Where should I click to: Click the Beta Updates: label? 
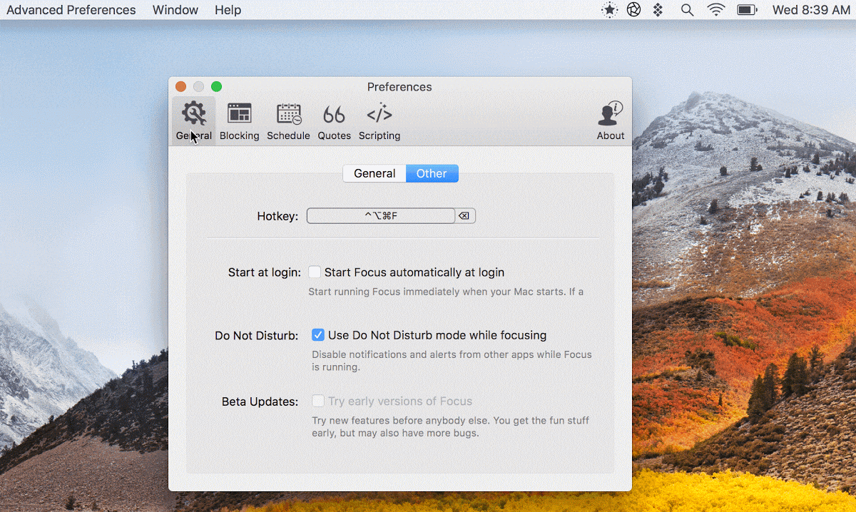260,401
